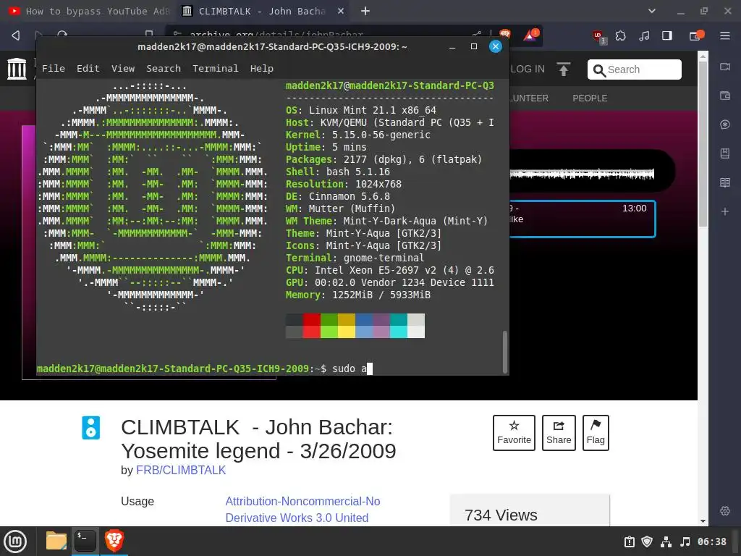This screenshot has width=741, height=556.
Task: Open Brave Talk camera icon in sidebar
Action: point(725,67)
